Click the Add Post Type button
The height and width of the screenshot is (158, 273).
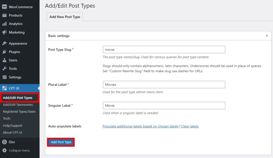[61, 142]
